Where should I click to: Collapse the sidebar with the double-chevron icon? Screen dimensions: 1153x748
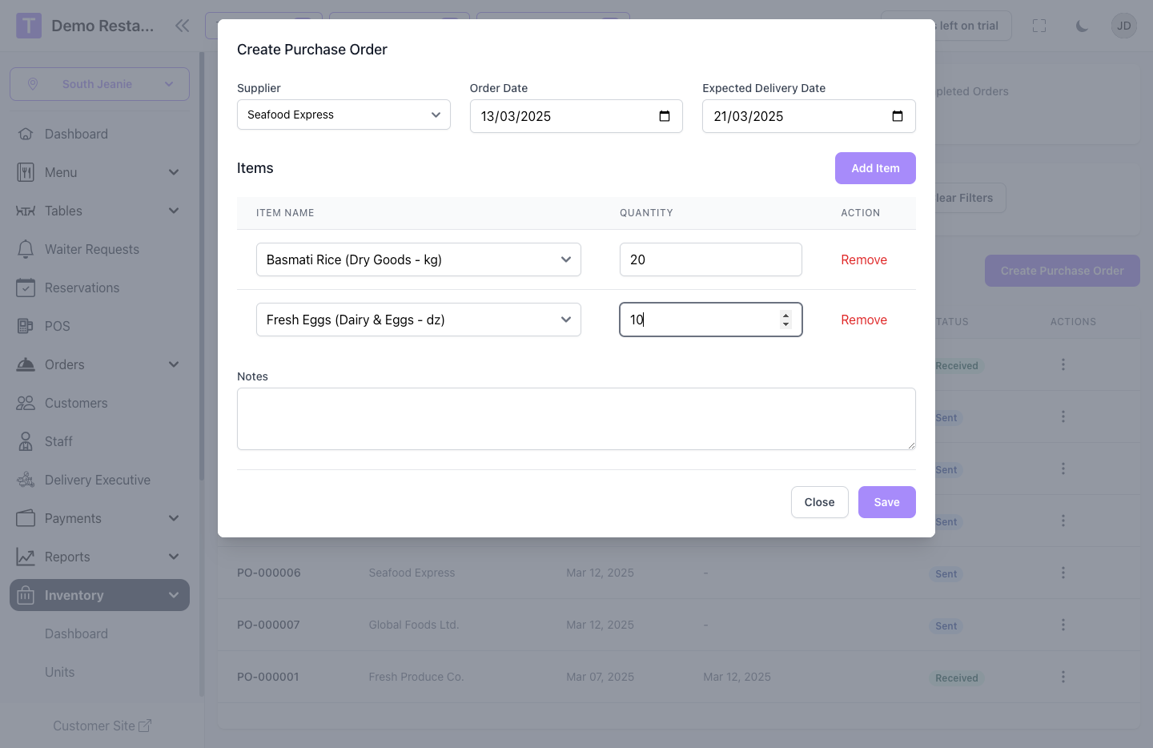(183, 26)
